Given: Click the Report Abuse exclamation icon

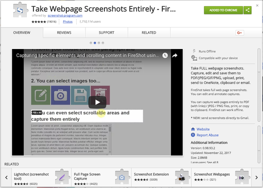Looking at the screenshot, I should pyautogui.click(x=193, y=135).
